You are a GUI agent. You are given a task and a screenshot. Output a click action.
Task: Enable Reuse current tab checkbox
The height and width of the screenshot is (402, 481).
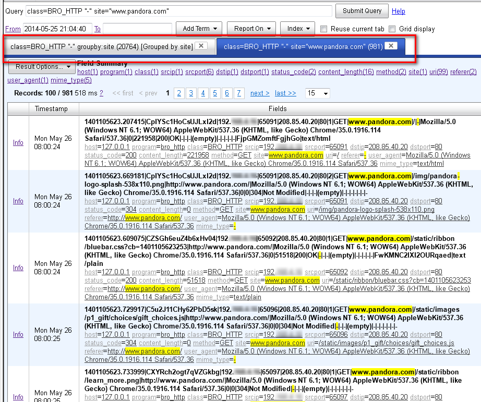323,29
